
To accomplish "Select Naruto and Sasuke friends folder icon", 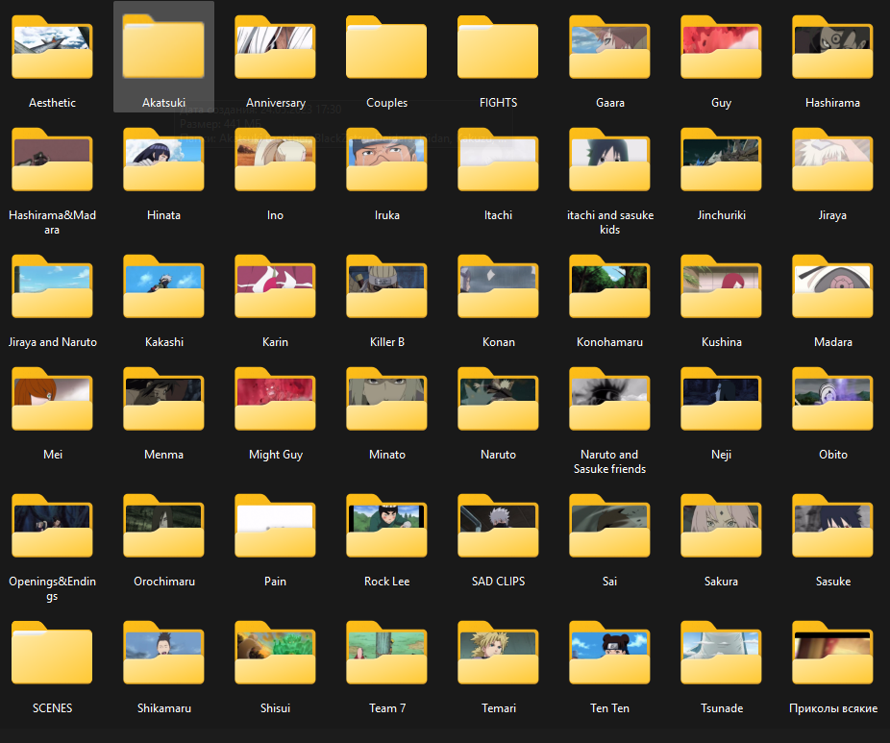I will tap(609, 399).
